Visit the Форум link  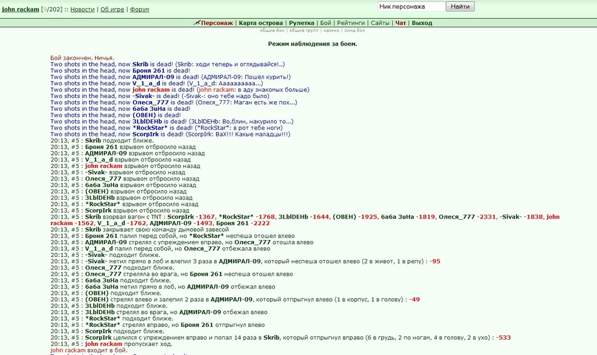[140, 9]
